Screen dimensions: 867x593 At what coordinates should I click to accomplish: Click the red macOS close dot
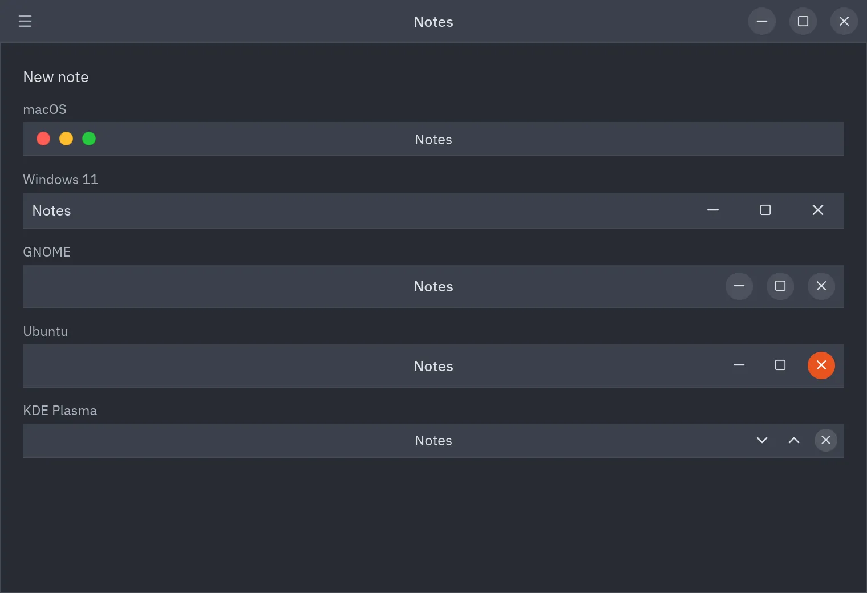pyautogui.click(x=43, y=139)
